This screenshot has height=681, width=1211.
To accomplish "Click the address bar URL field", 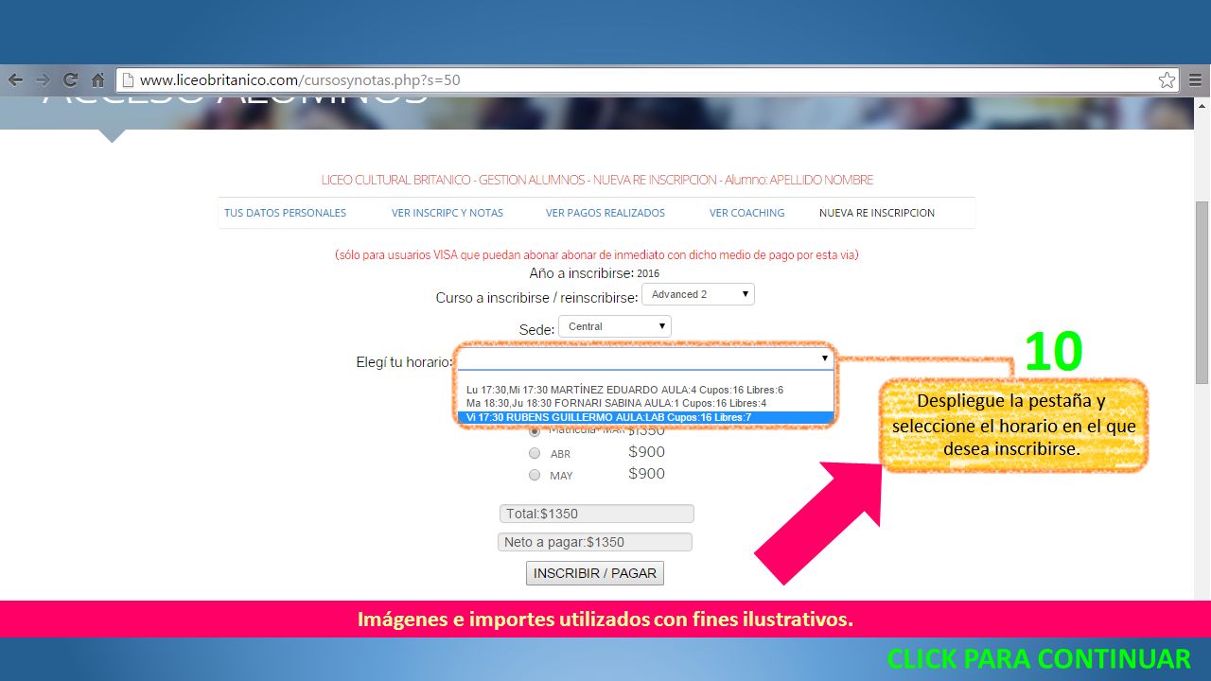I will 648,80.
